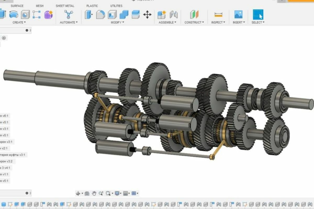Click the Fillet tool in Modify
314x209 pixels.
(x=100, y=14)
